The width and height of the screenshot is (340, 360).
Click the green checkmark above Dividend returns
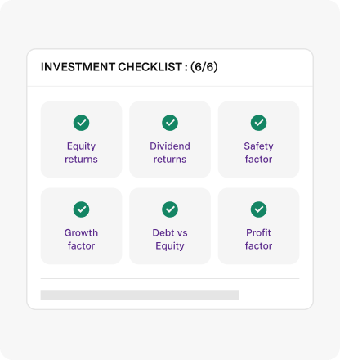[170, 123]
